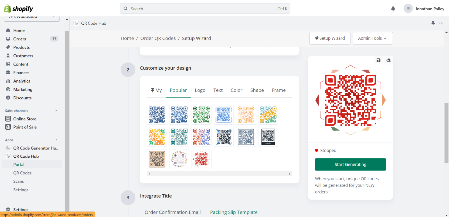Click the Customers person icon
Image resolution: width=449 pixels, height=217 pixels.
click(8, 55)
